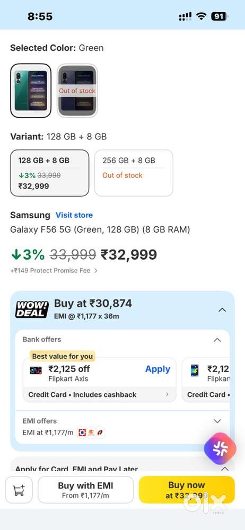This screenshot has width=245, height=530.
Task: Expand the EMI offers section
Action: pos(217,421)
